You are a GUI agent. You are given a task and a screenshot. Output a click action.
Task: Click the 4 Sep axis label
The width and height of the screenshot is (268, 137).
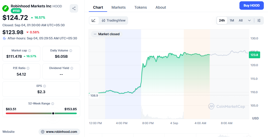click(x=174, y=123)
